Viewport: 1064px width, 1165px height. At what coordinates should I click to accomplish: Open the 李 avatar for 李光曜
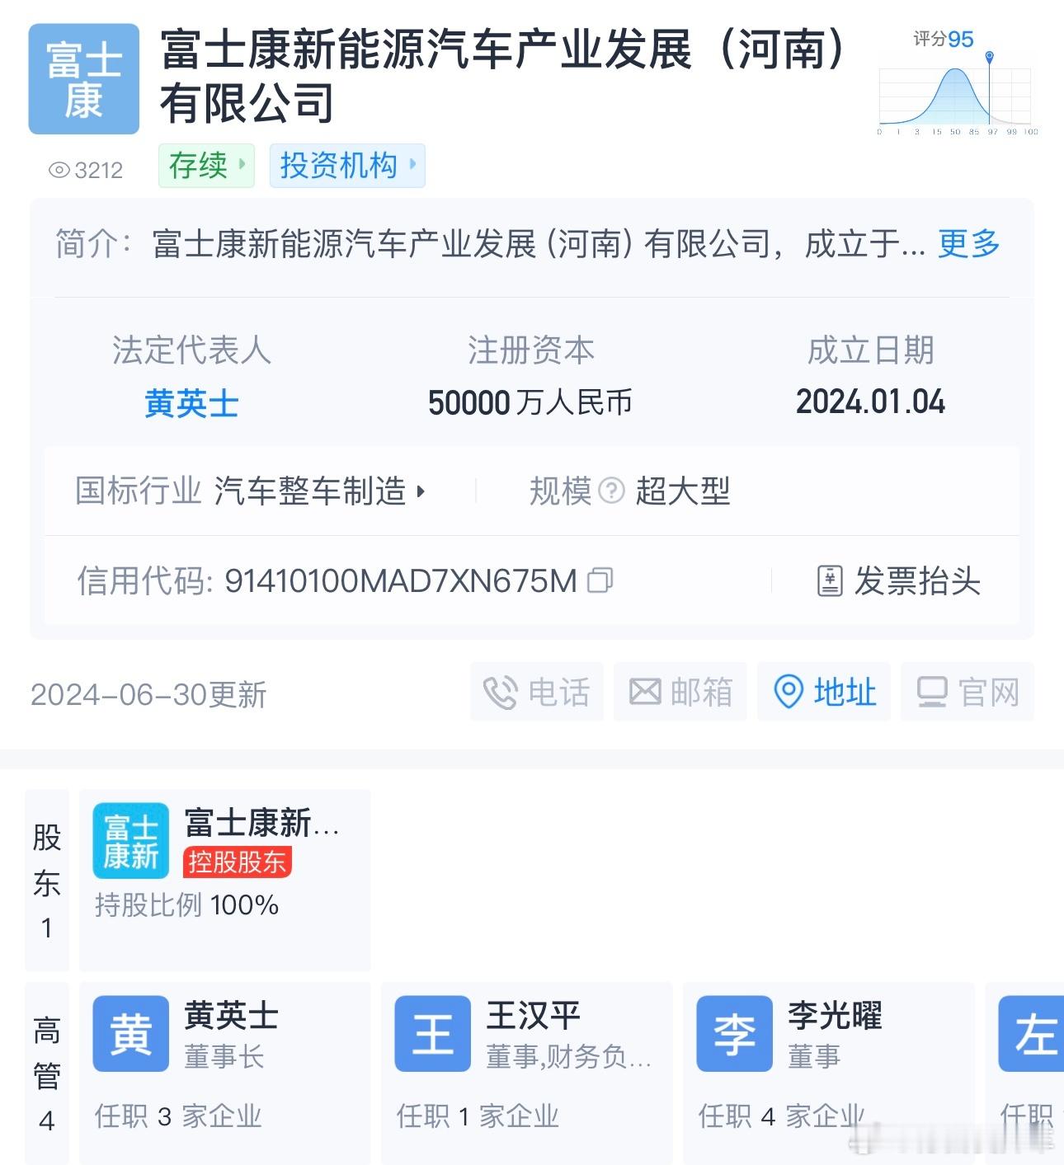[734, 1034]
